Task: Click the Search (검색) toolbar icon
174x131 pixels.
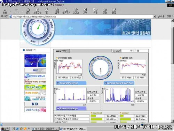Action: pos(57,11)
